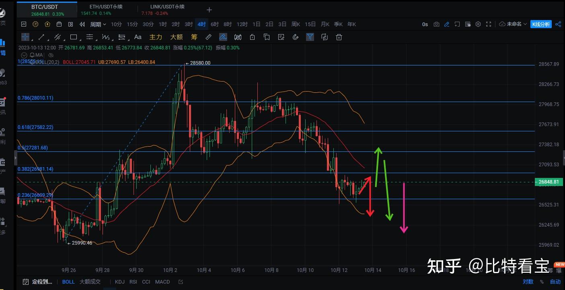Enable logarithmic scale 对数
Screen dimensions: 565x290
[528, 282]
